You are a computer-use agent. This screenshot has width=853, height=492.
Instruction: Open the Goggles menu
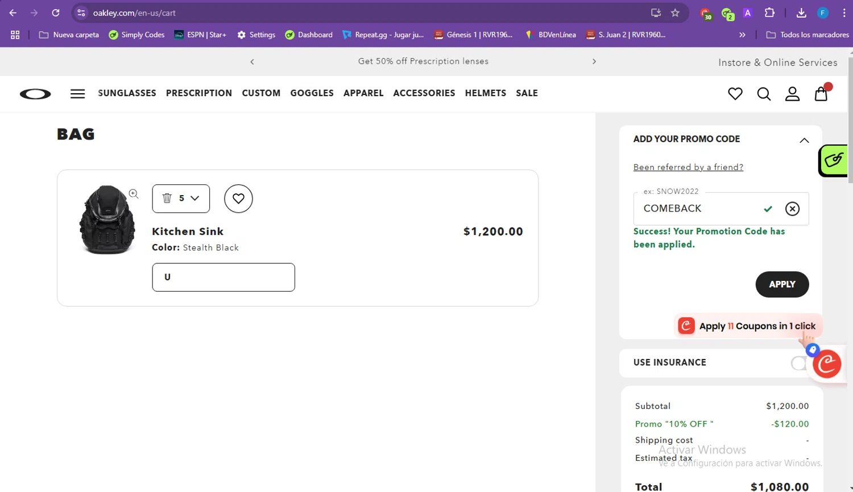312,93
